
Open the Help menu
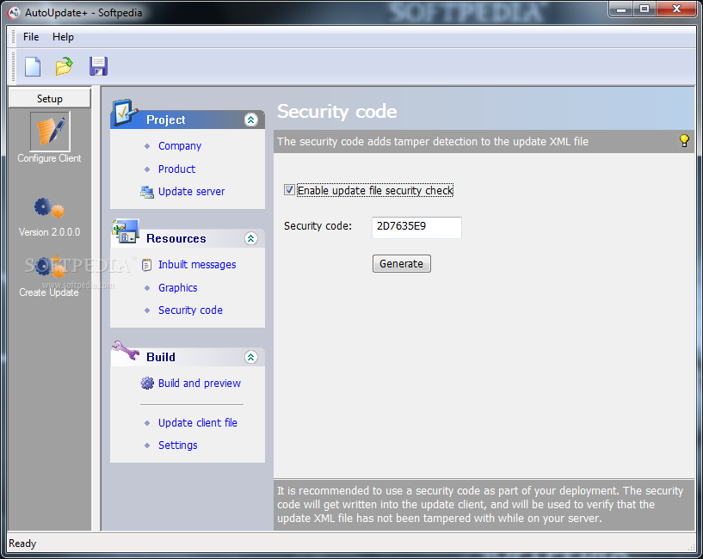pyautogui.click(x=63, y=37)
